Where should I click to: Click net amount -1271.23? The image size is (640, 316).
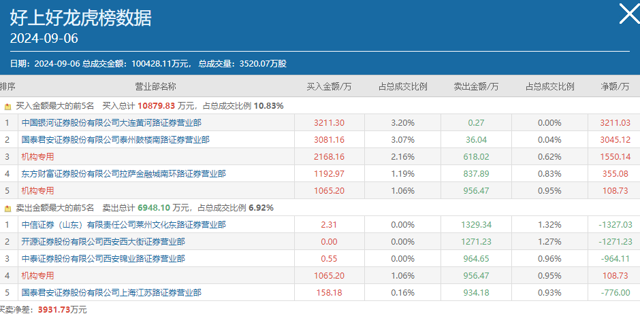coord(615,242)
